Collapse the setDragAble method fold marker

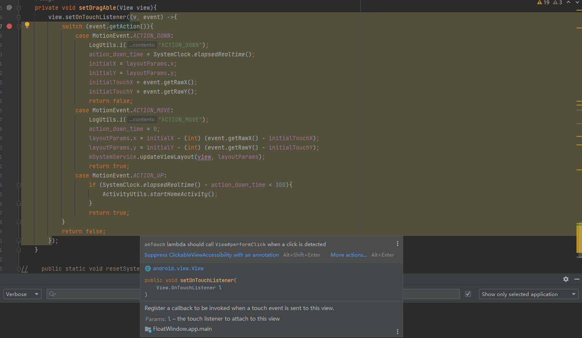pos(19,8)
